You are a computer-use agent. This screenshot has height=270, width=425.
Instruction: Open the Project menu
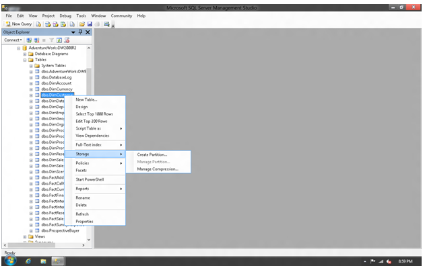pos(48,15)
